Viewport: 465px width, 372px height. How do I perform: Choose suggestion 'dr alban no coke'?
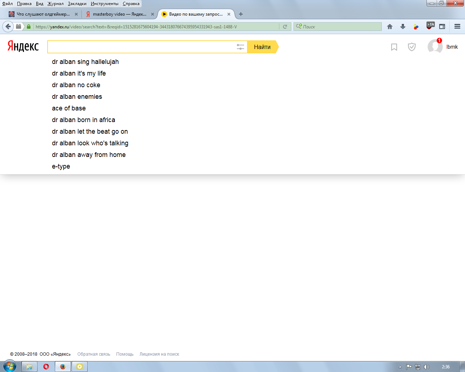coord(76,85)
